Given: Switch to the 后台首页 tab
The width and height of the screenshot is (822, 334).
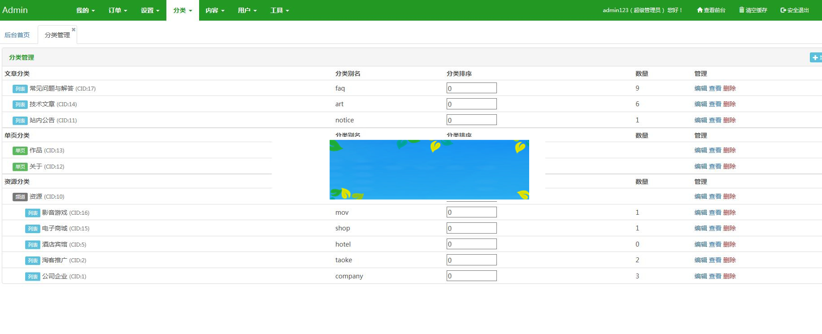Looking at the screenshot, I should pyautogui.click(x=17, y=35).
